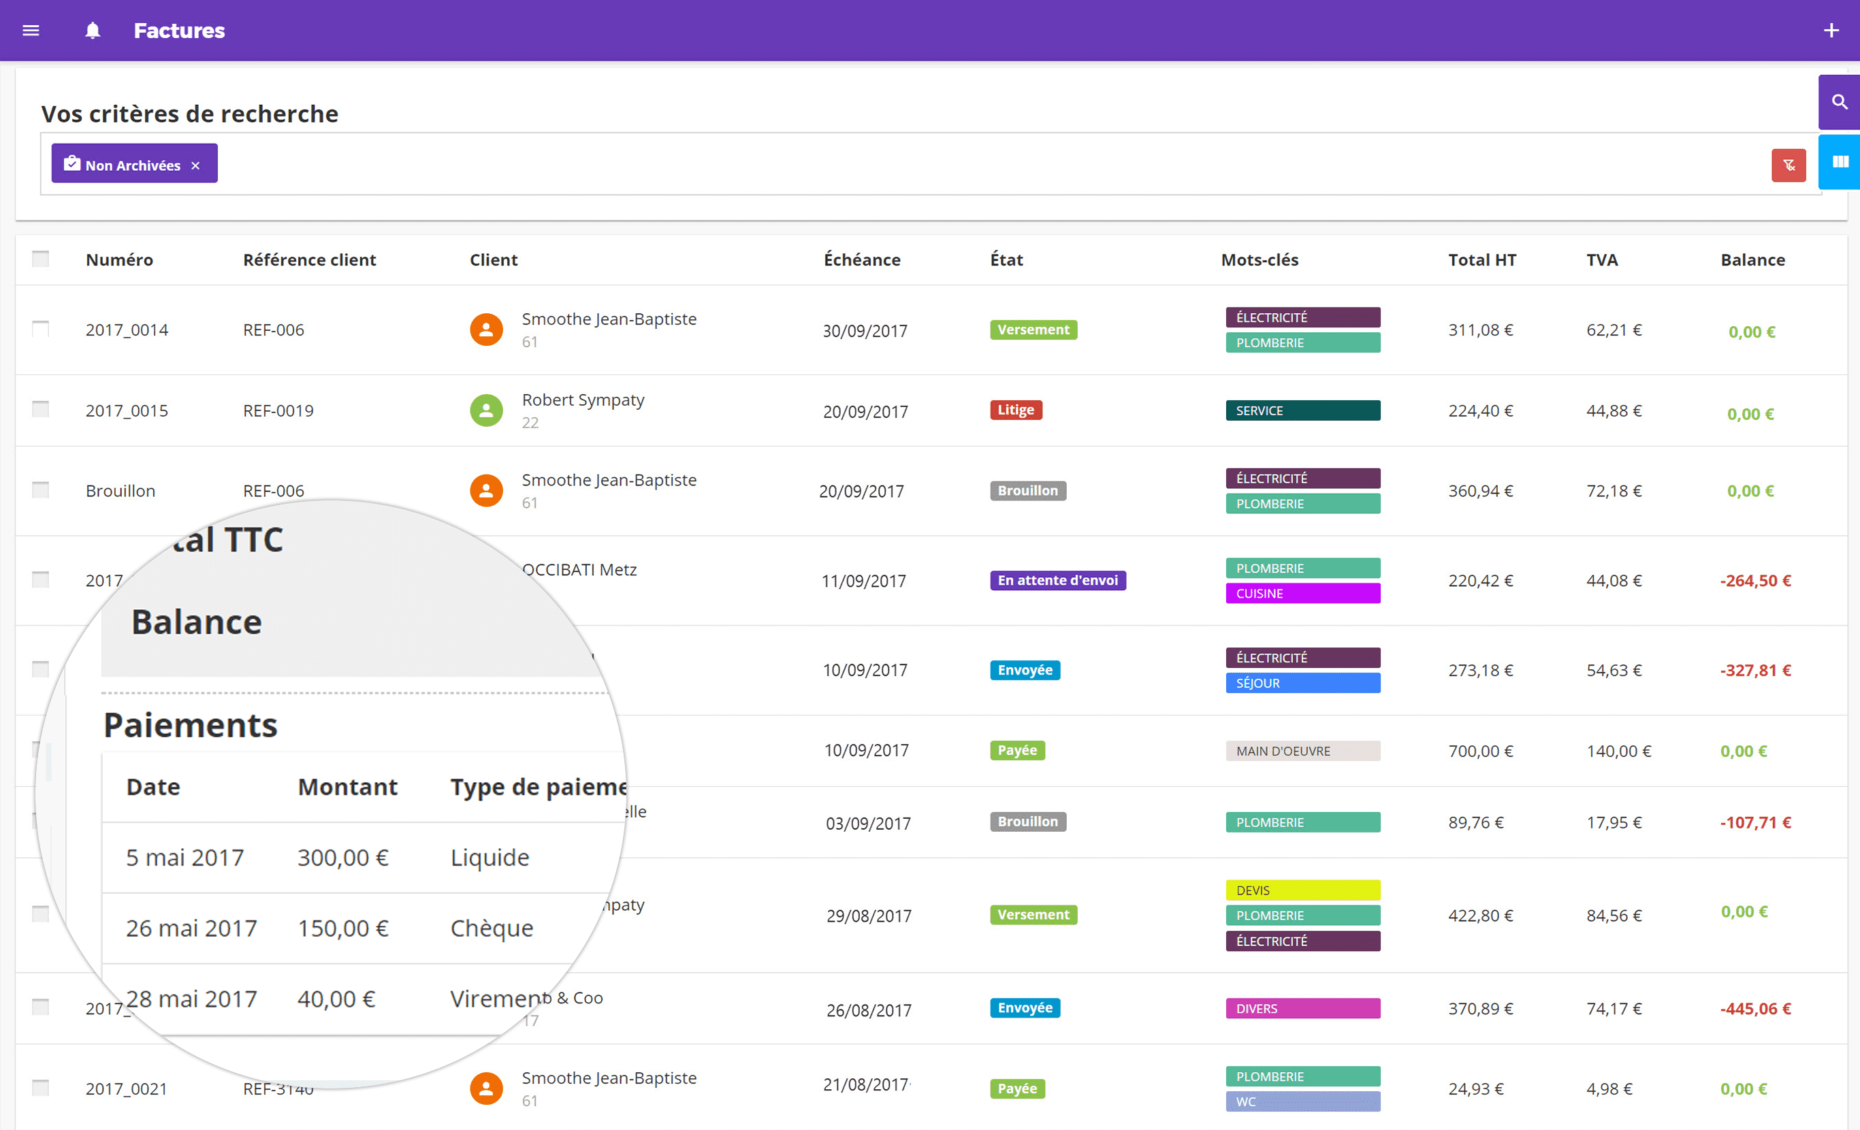Open the search panel magnifier button
The width and height of the screenshot is (1860, 1130).
tap(1839, 102)
